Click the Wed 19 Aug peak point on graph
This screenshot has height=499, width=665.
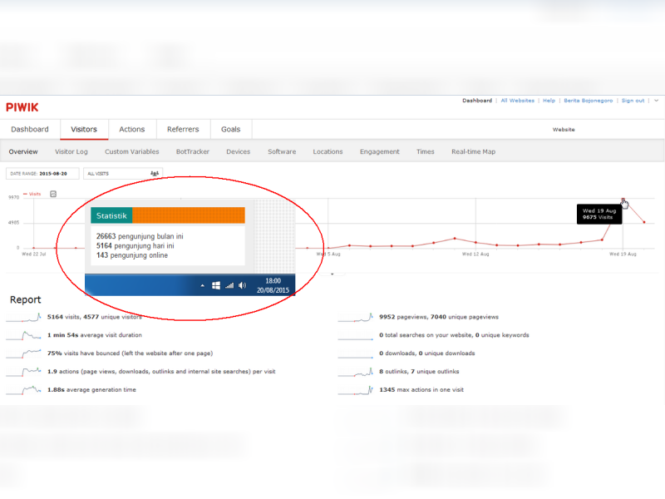(623, 200)
